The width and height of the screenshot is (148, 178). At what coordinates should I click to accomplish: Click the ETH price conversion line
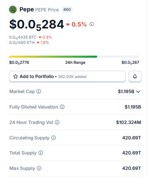point(29,43)
